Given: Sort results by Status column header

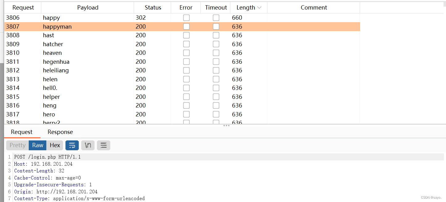Looking at the screenshot, I should [153, 8].
